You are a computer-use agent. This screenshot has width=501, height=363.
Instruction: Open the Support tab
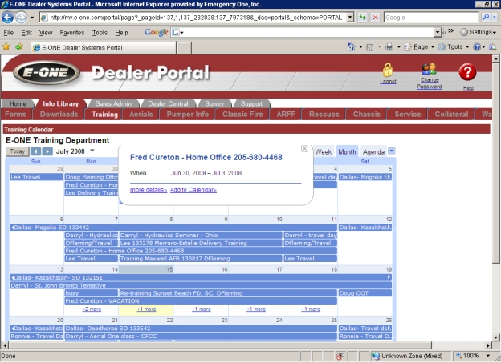[251, 103]
